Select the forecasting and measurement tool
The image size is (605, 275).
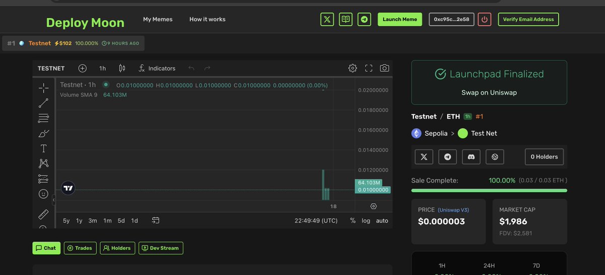(x=44, y=178)
